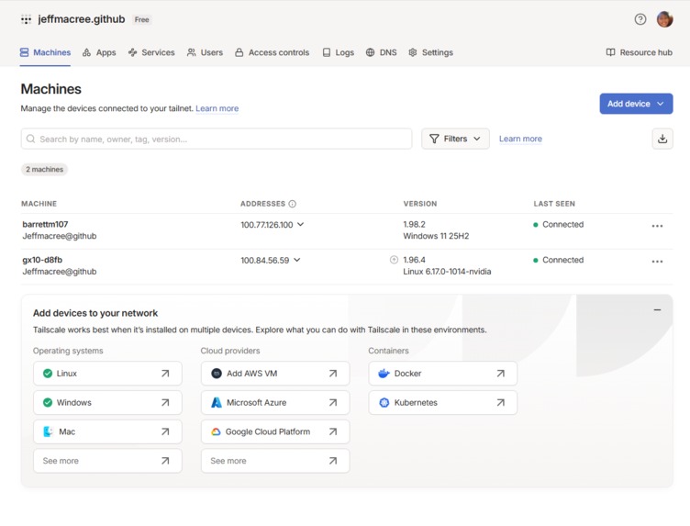Open the Google Cloud Platform card
The width and height of the screenshot is (690, 526).
click(x=275, y=431)
